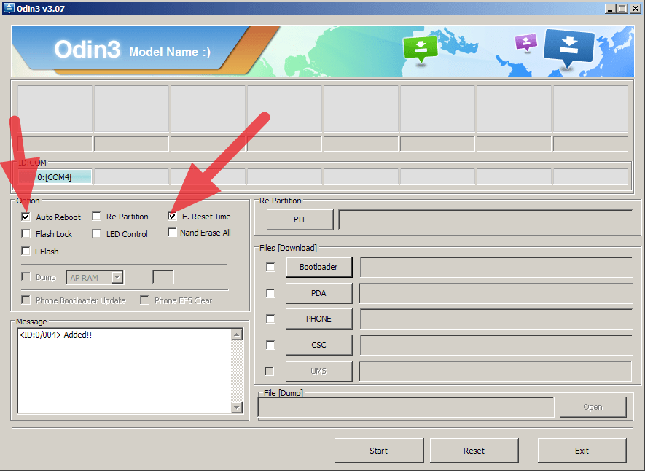This screenshot has height=471, width=645.
Task: Click the PDA file path field
Action: click(x=496, y=293)
